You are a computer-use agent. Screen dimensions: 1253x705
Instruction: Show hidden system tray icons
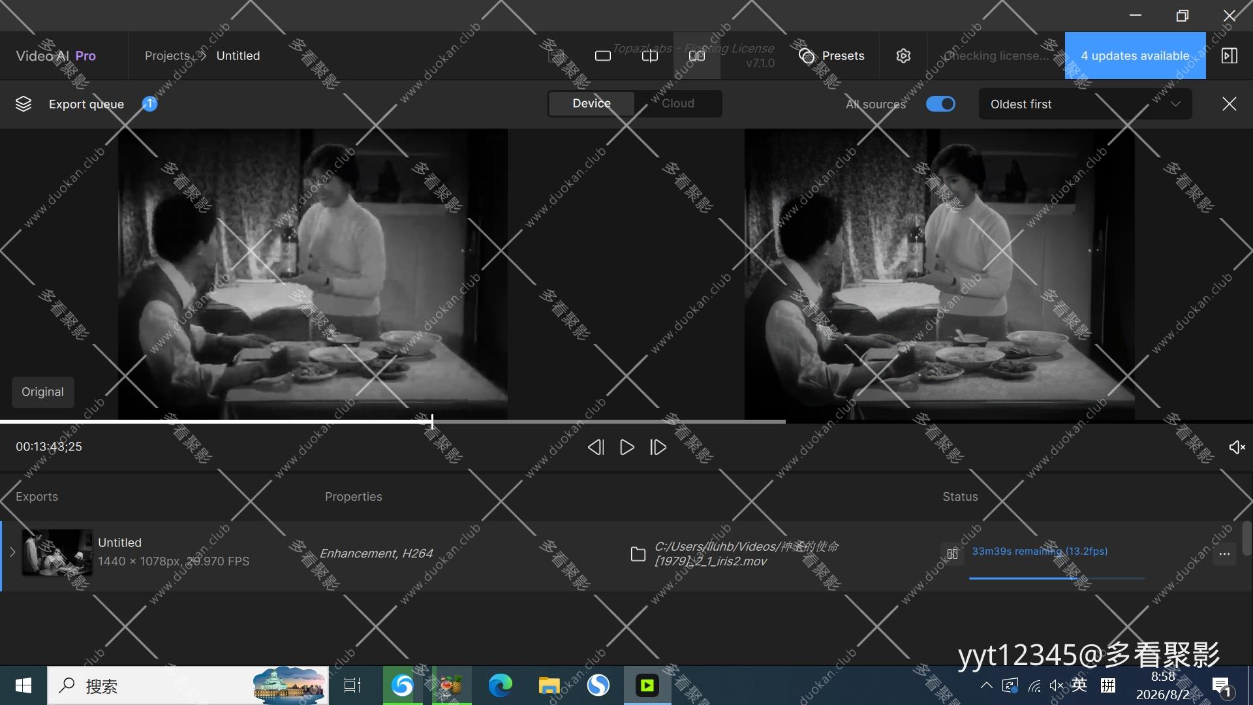(x=987, y=685)
